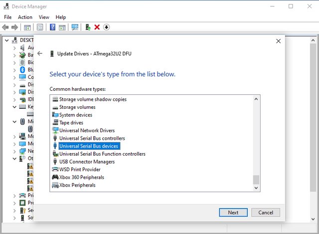Image resolution: width=319 pixels, height=234 pixels.
Task: Open the Help menu
Action: [61, 17]
